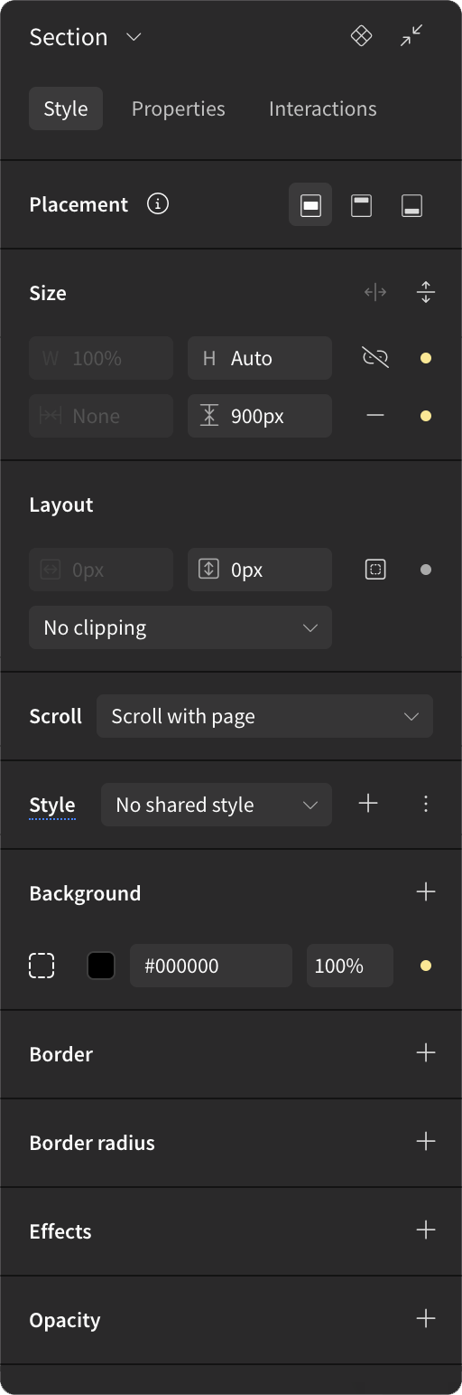Image resolution: width=462 pixels, height=1395 pixels.
Task: Click the Section title text
Action: click(x=69, y=37)
